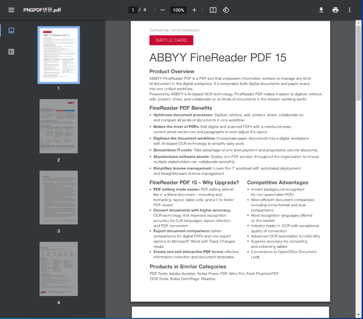
Task: Click the FineReader PDF Benefits heading
Action: tap(181, 108)
